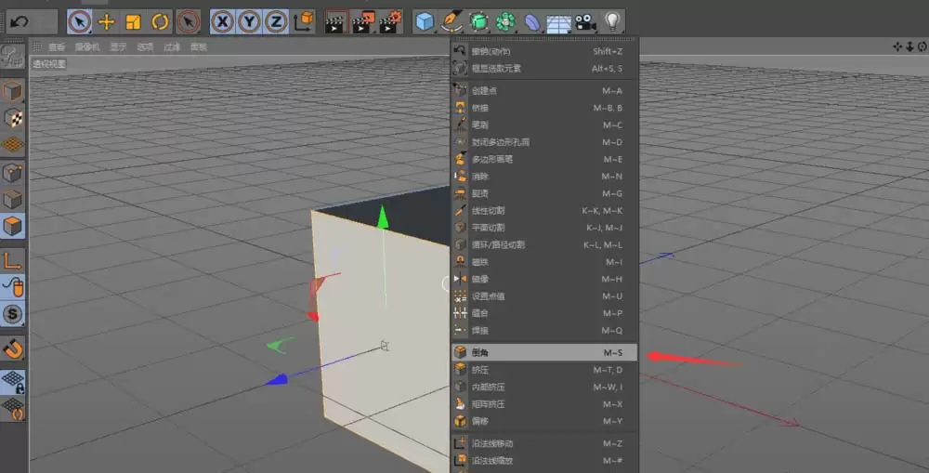Toggle the X axis lock
Image resolution: width=929 pixels, height=473 pixels.
tap(222, 22)
